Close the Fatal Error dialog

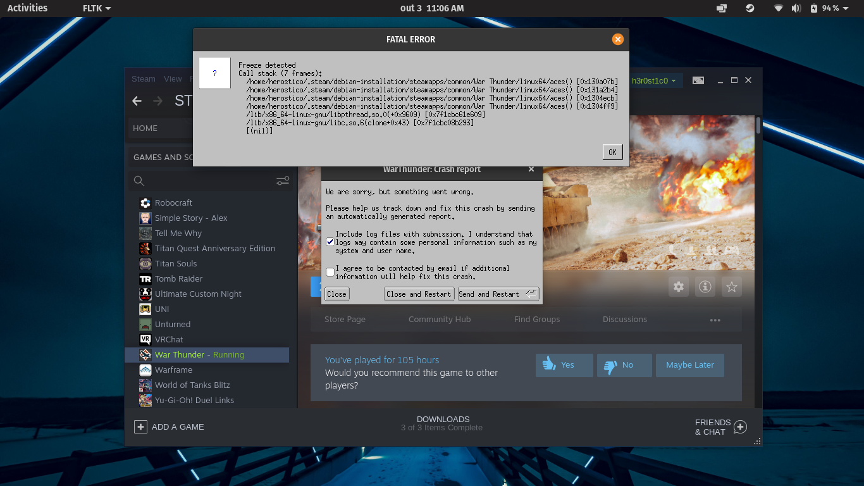point(618,39)
